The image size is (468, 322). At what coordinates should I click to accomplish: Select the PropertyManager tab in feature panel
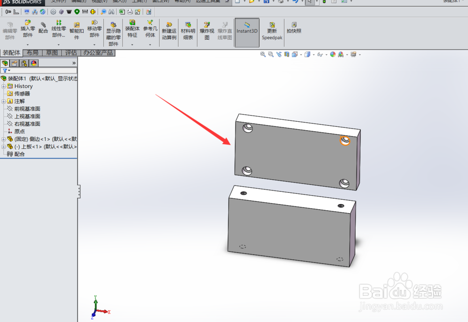[14, 63]
